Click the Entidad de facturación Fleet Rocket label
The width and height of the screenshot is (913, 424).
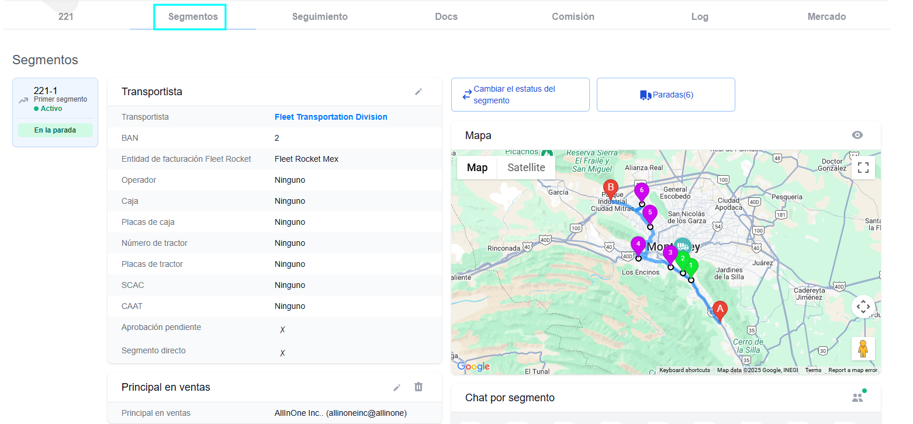point(186,159)
